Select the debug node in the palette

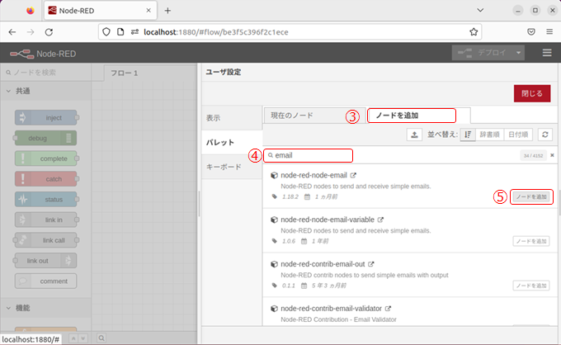(45, 139)
